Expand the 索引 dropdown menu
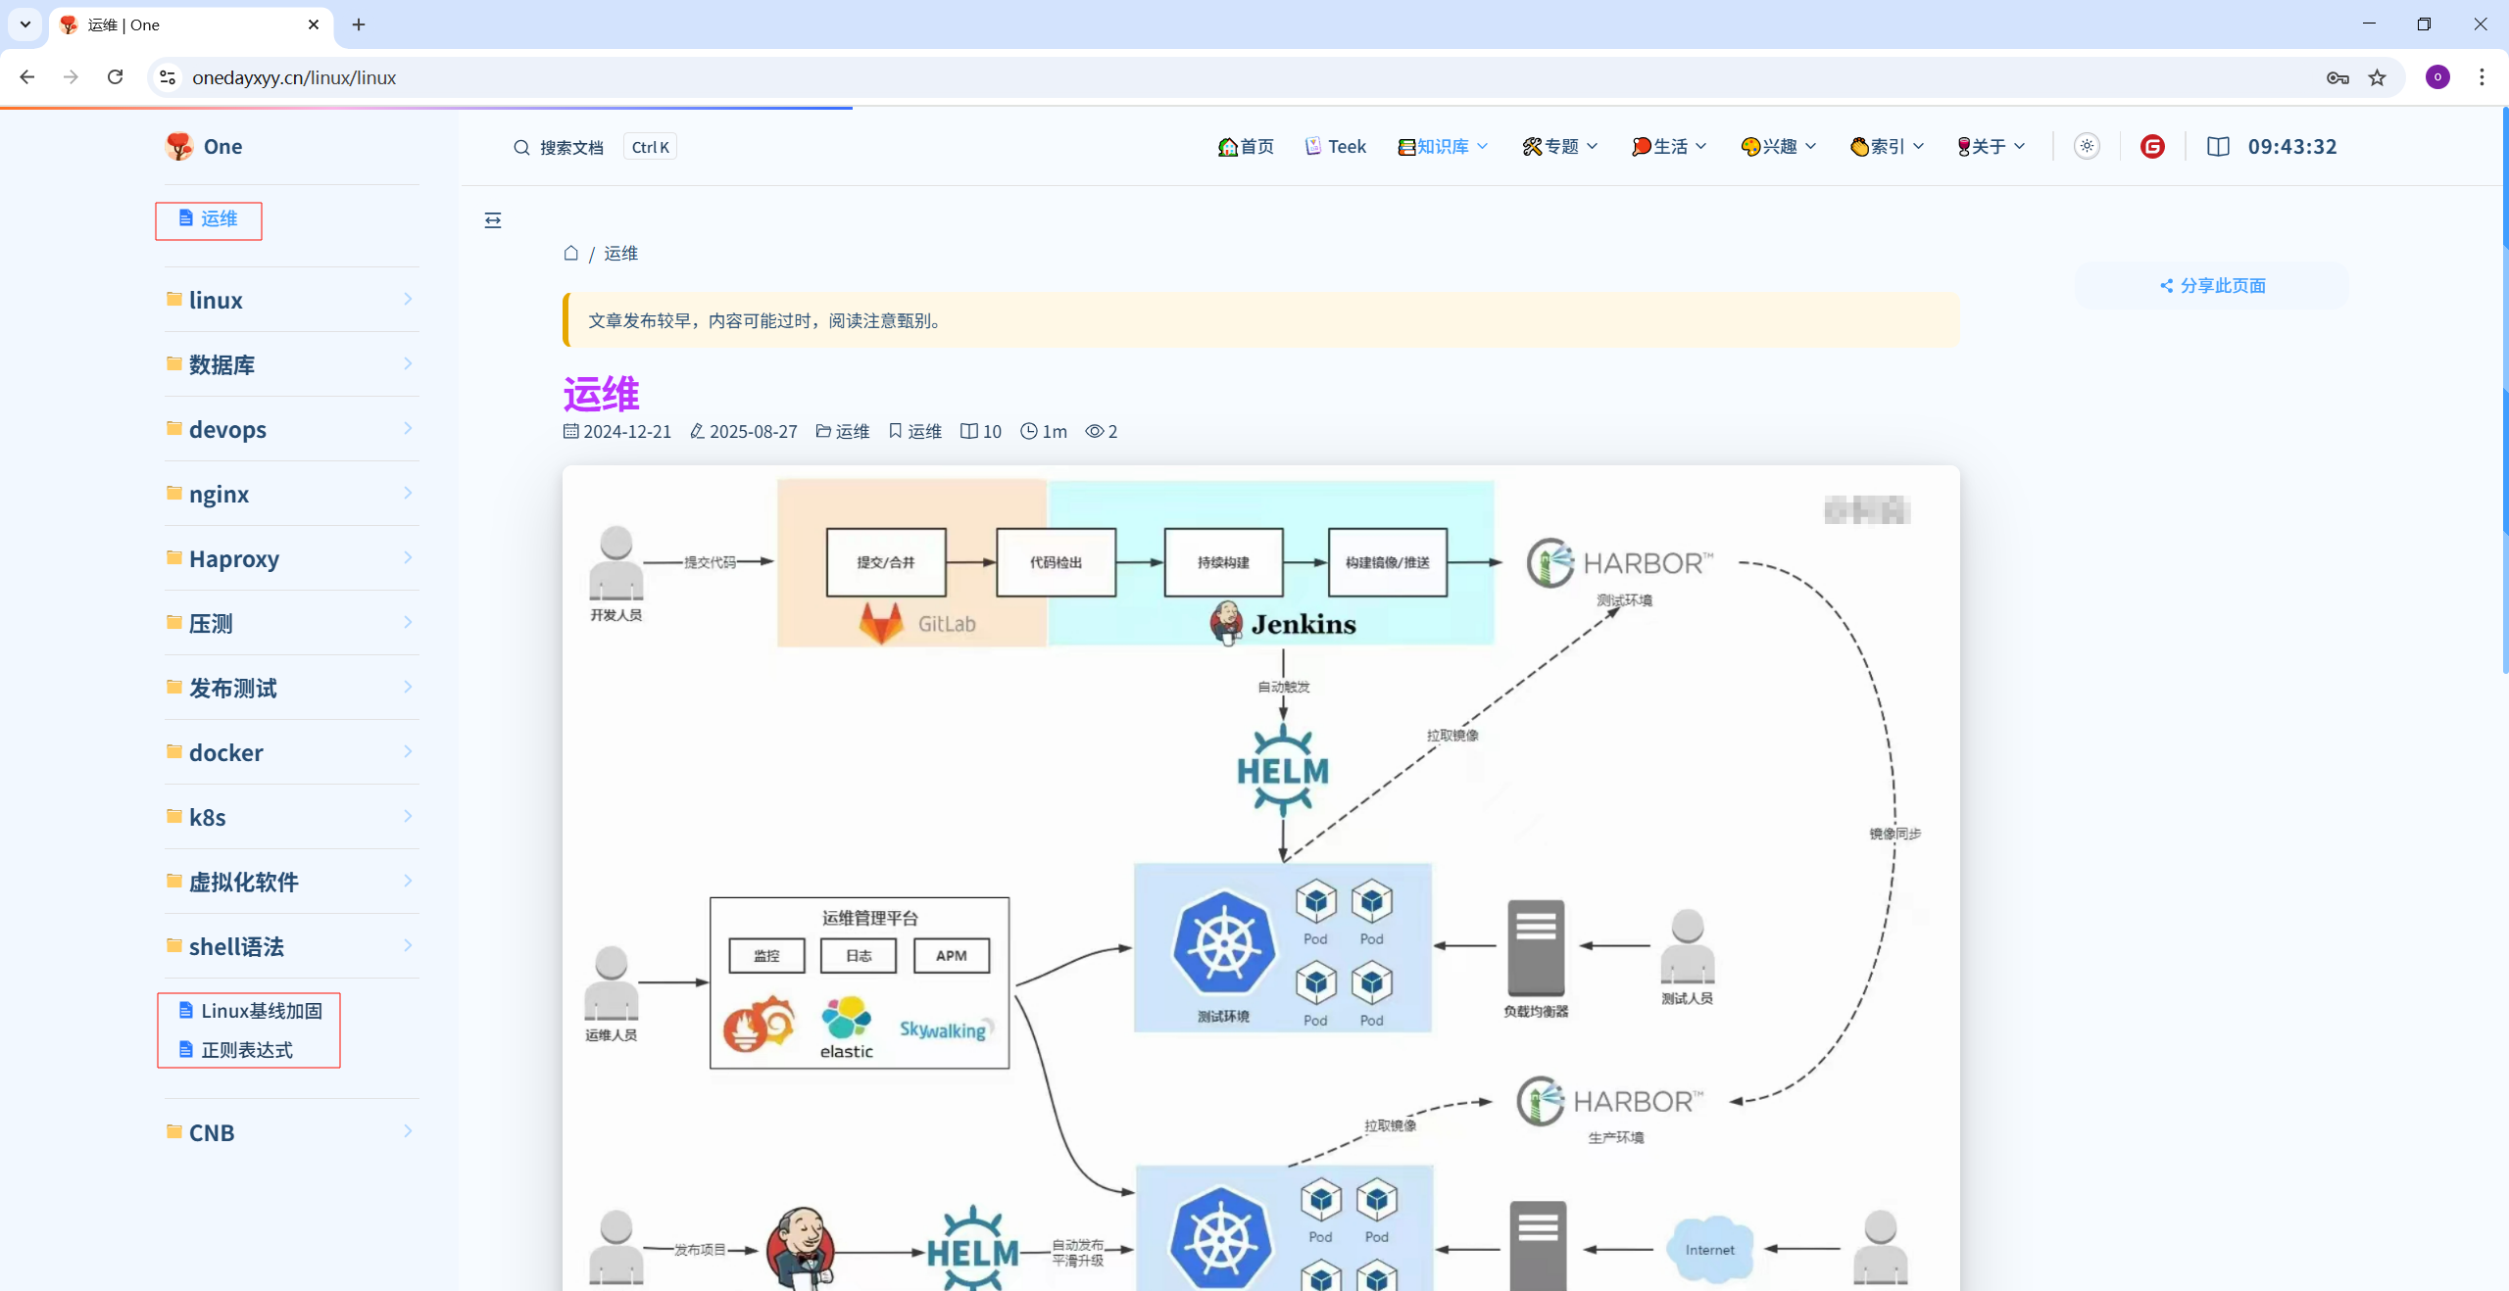The width and height of the screenshot is (2509, 1291). [1887, 146]
